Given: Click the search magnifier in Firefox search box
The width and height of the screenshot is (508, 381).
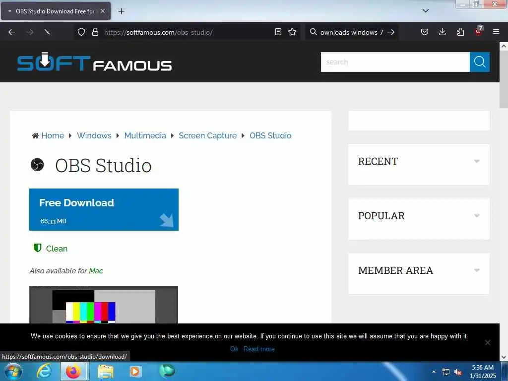Looking at the screenshot, I should point(314,32).
